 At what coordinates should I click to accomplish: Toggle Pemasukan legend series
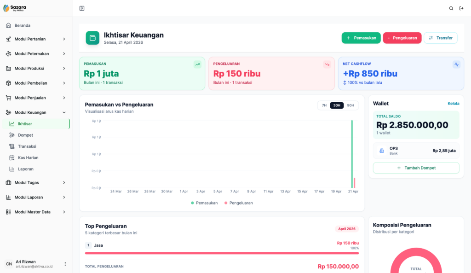pos(204,203)
